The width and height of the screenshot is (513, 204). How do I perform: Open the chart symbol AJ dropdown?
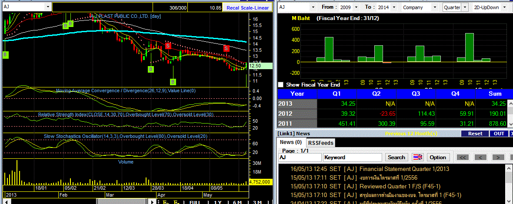(48, 7)
